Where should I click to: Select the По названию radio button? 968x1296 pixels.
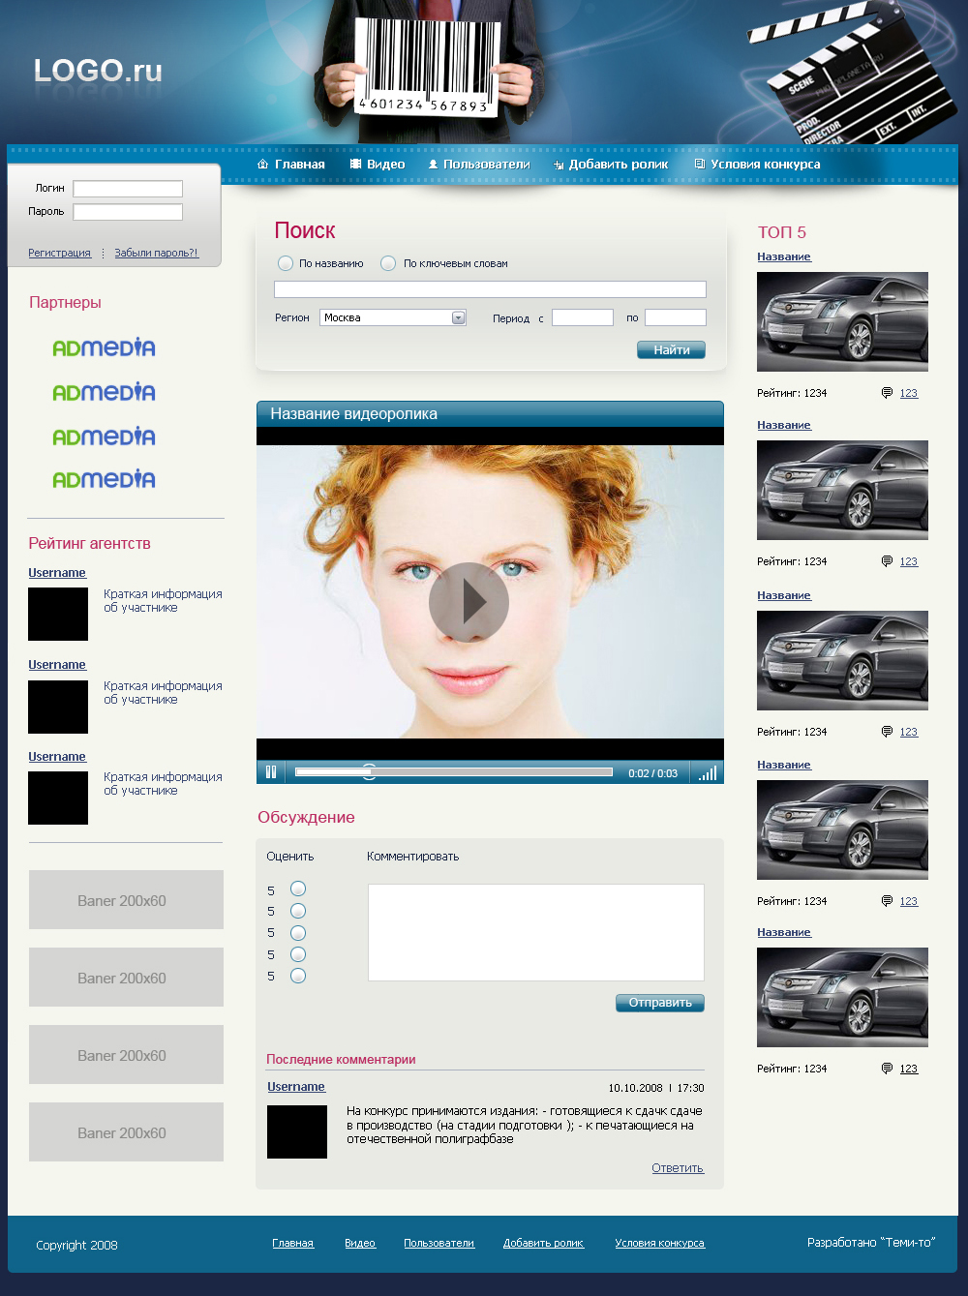click(286, 263)
